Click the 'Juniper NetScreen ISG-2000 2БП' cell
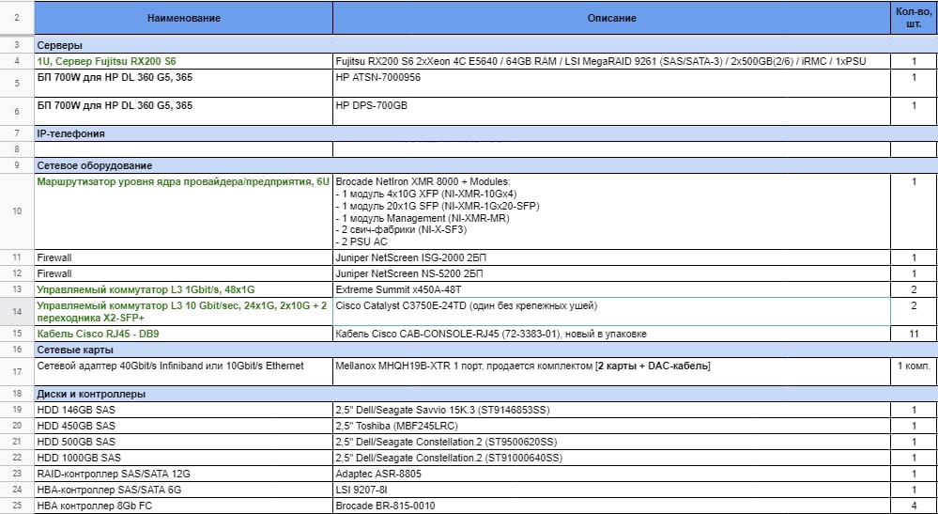 click(x=611, y=257)
